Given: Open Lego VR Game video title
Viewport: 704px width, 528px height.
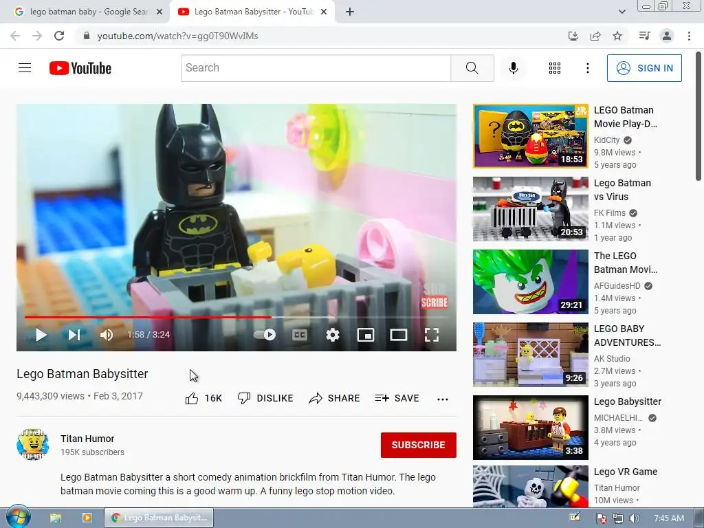Looking at the screenshot, I should 626,472.
